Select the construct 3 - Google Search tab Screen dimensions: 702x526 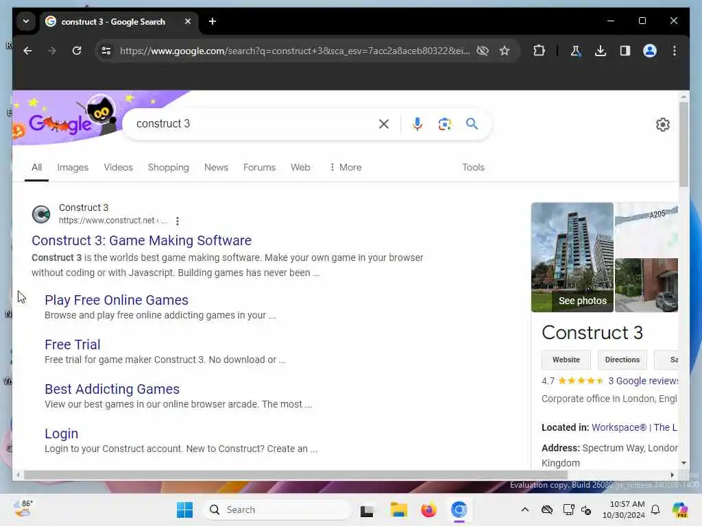pyautogui.click(x=113, y=21)
